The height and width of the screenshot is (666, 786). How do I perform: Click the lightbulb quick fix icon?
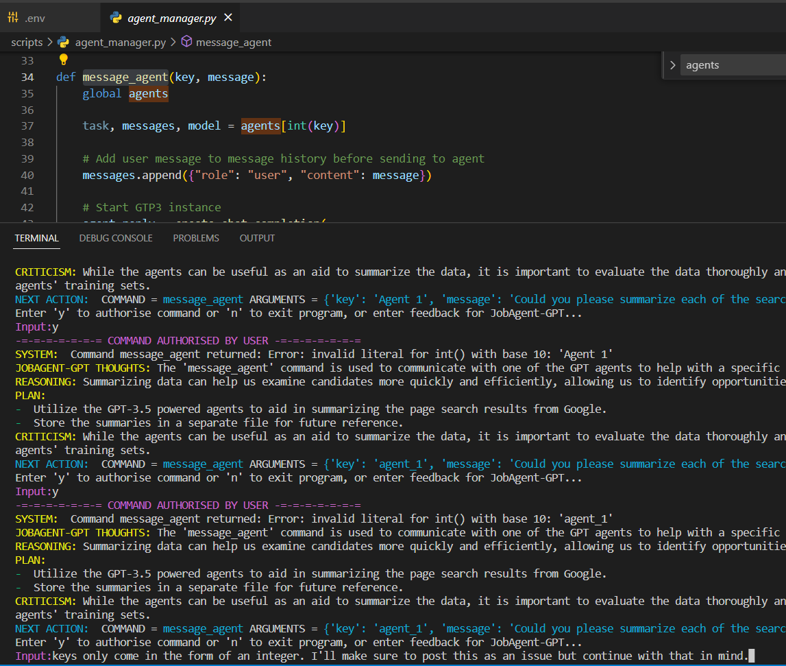(63, 60)
